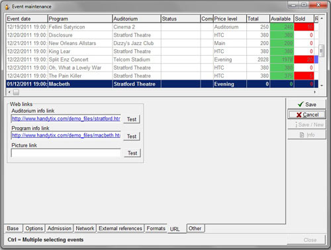
Task: Click the Available column header
Action: pos(282,19)
